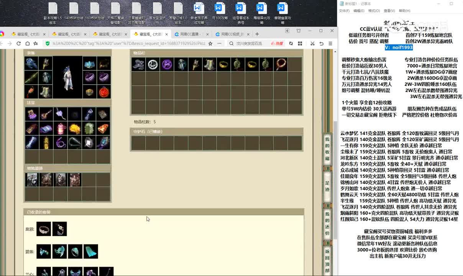The image size is (463, 276).
Task: Open the 格式 menu in Notepad
Action: pos(374,11)
